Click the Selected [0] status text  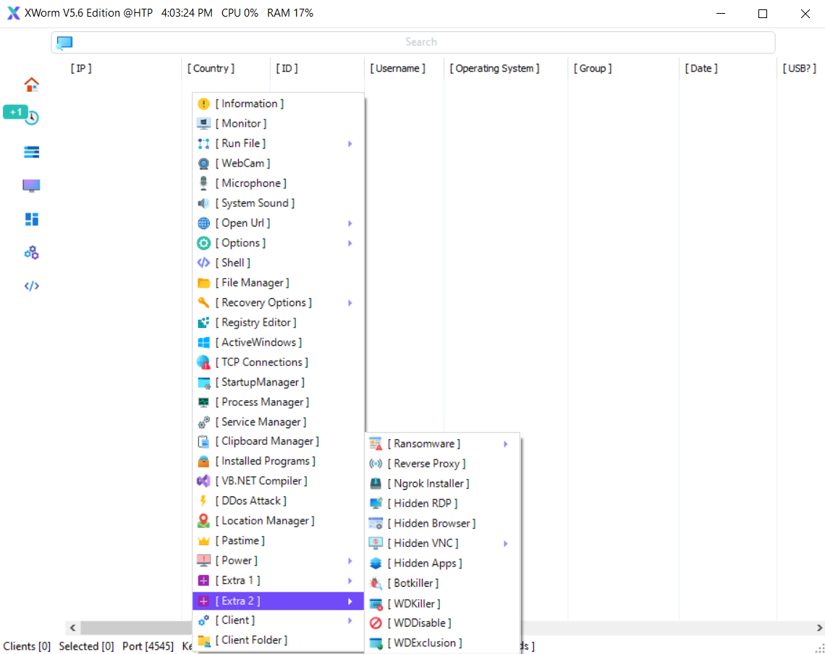pos(86,646)
